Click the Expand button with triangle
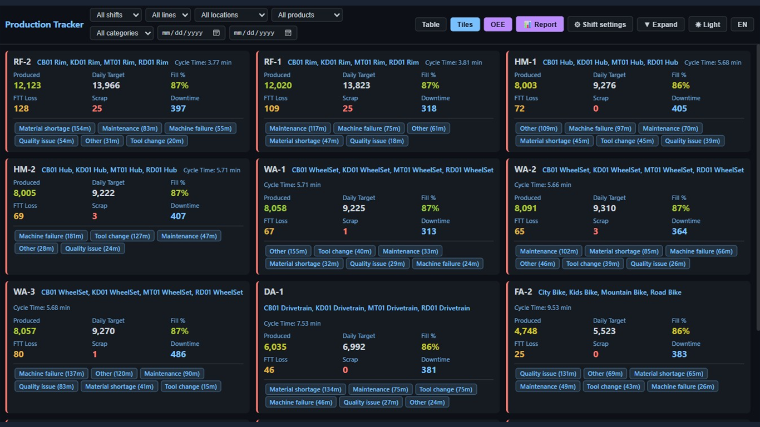The image size is (760, 427). 660,24
